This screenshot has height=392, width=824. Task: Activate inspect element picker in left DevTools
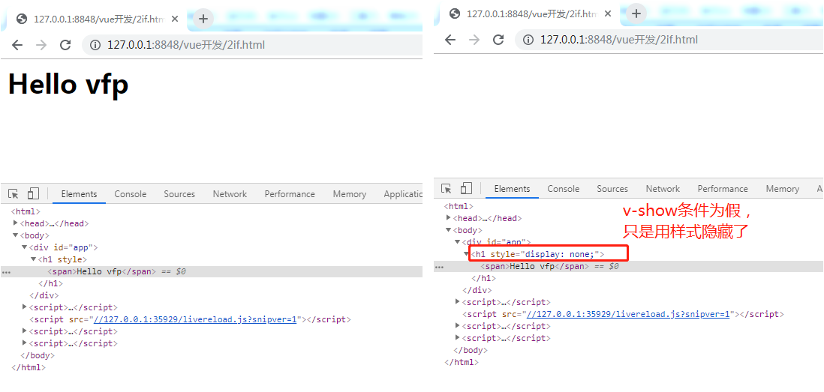(14, 193)
